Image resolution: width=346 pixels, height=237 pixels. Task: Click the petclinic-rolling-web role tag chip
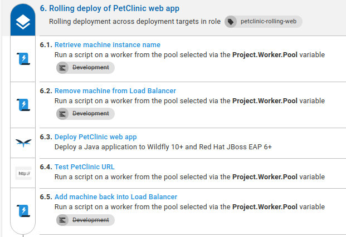(x=264, y=22)
